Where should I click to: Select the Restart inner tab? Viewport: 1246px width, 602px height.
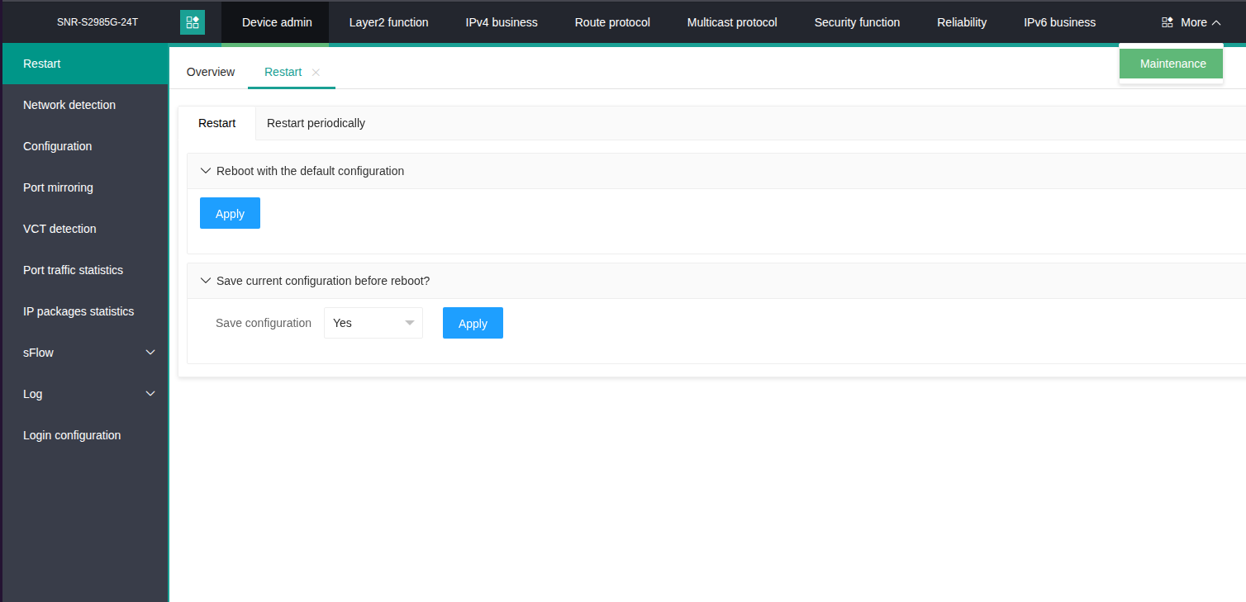(217, 123)
